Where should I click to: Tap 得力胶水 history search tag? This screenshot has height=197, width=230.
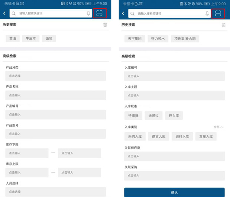[158, 39]
